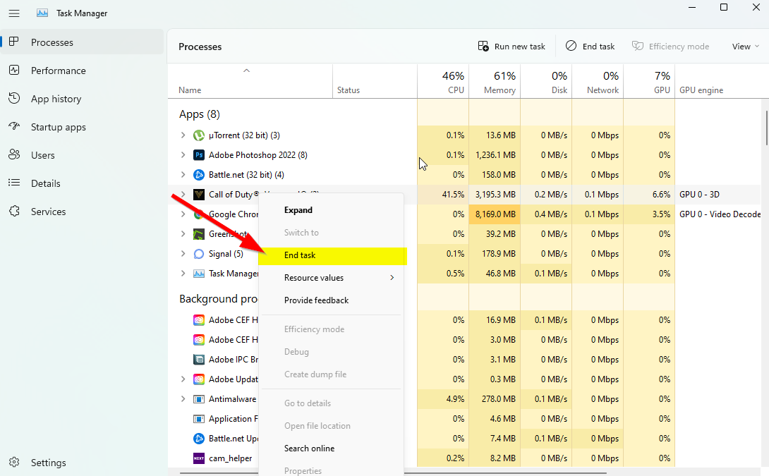Image resolution: width=769 pixels, height=476 pixels.
Task: Select Search online from context menu
Action: point(309,448)
